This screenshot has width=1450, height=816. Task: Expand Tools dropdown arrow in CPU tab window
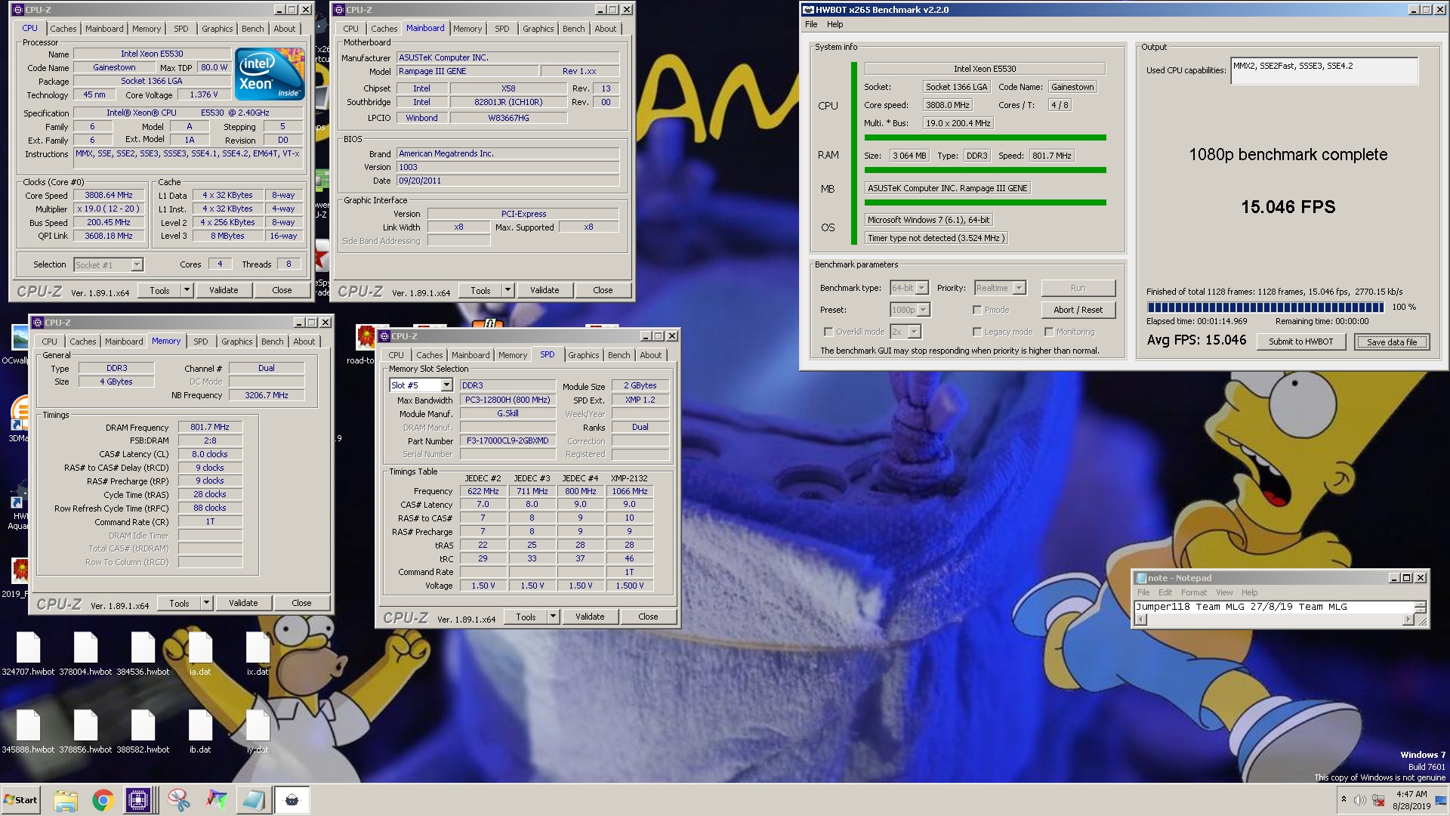[187, 290]
